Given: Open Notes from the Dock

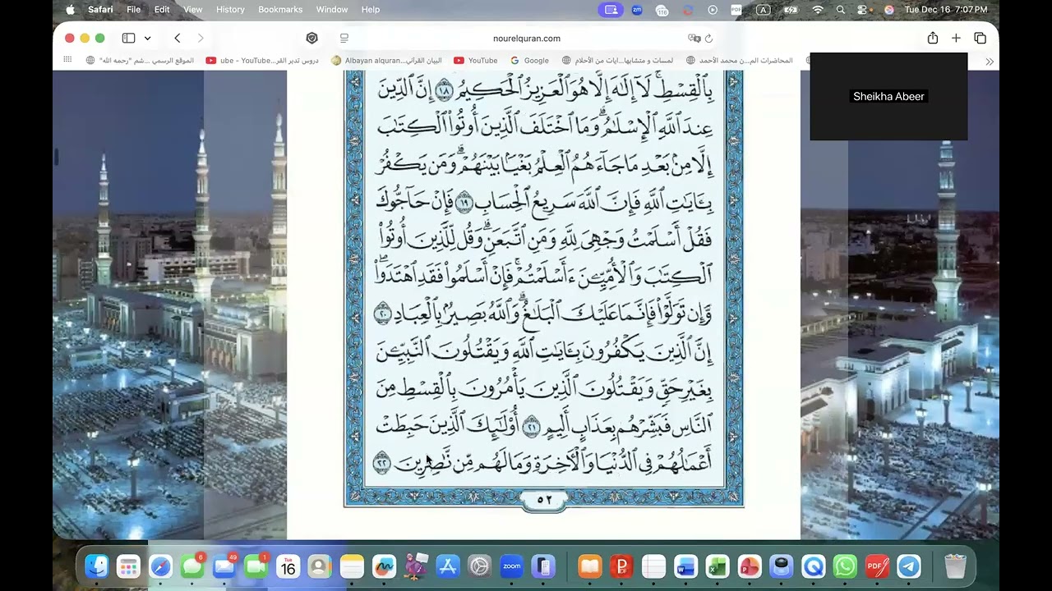Looking at the screenshot, I should coord(352,566).
